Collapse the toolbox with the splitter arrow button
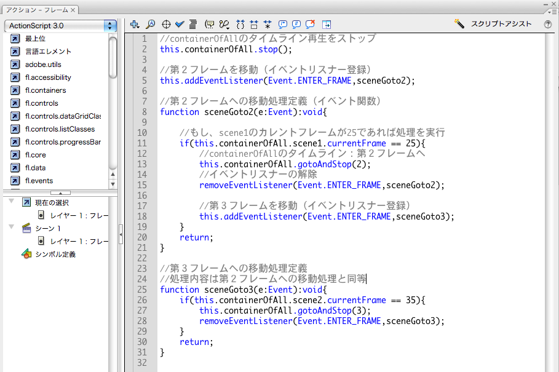The image size is (559, 372). coord(61,193)
